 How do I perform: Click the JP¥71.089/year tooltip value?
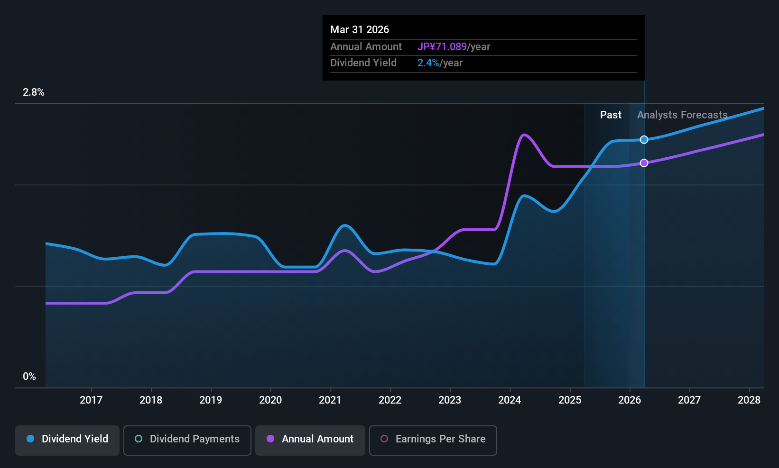(x=454, y=47)
